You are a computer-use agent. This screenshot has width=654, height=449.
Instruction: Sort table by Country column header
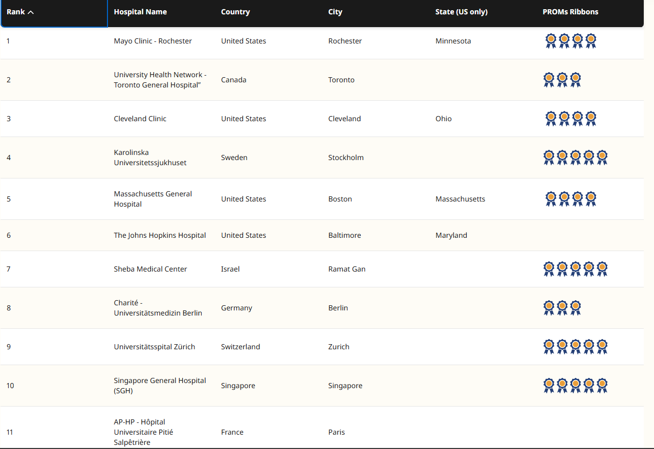(235, 12)
